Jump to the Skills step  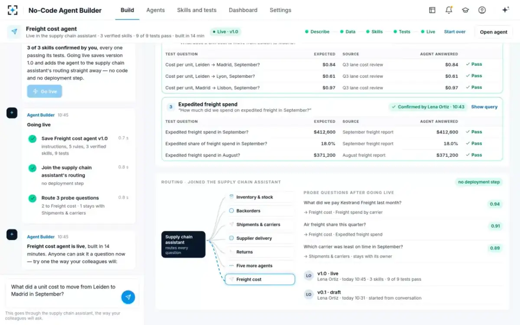coord(374,32)
